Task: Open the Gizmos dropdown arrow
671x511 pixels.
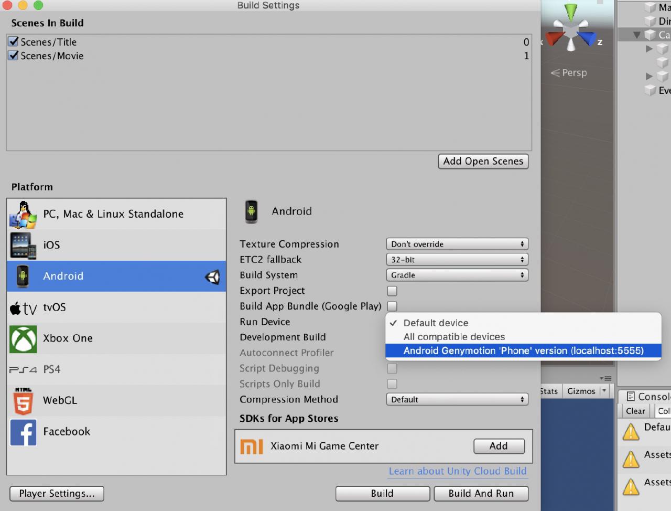Action: pyautogui.click(x=604, y=391)
